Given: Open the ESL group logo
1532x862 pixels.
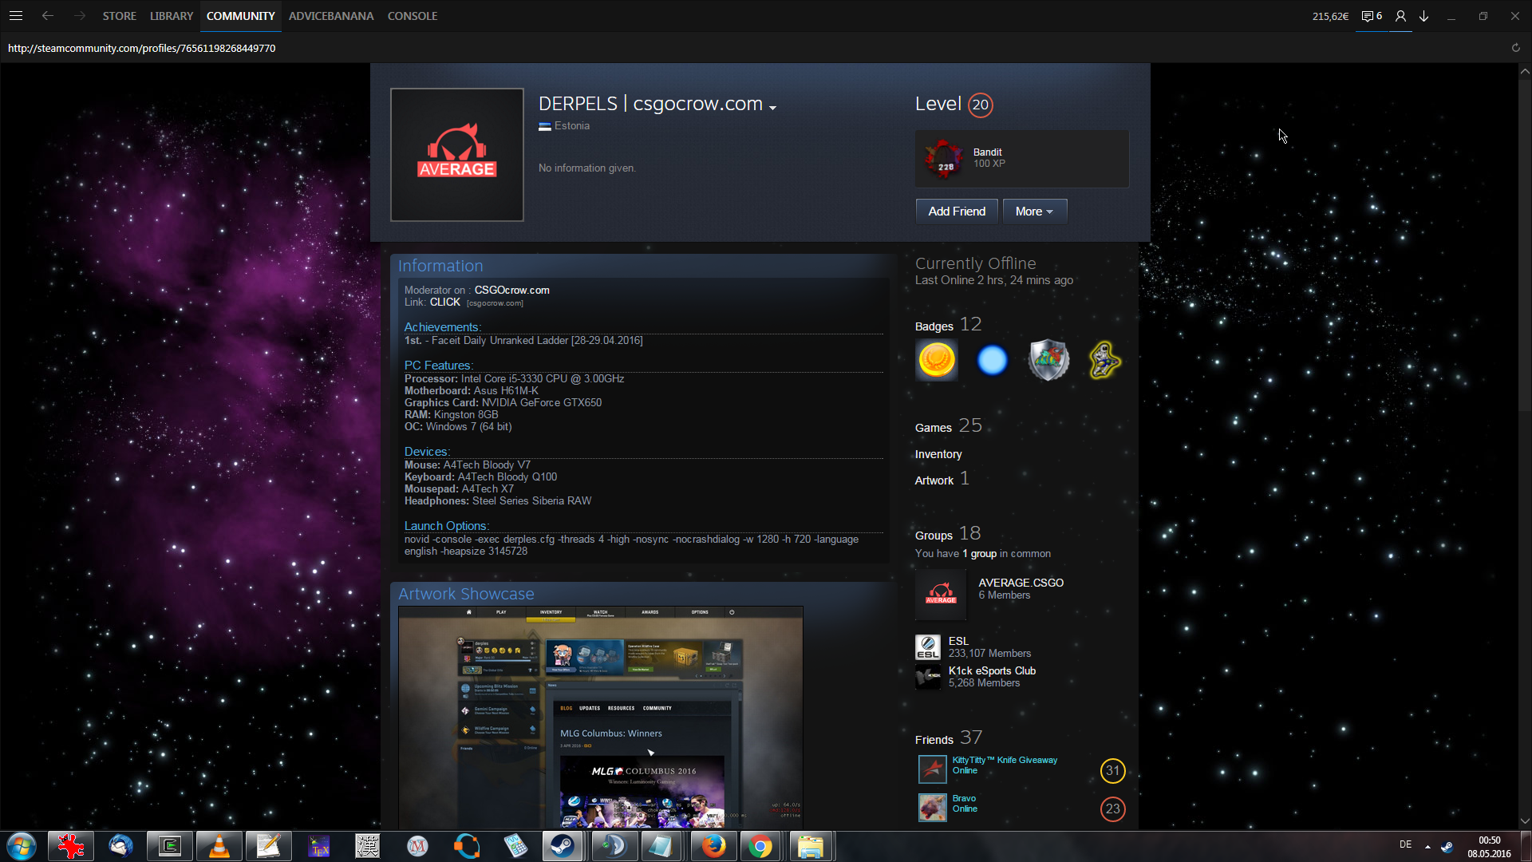Looking at the screenshot, I should point(927,646).
